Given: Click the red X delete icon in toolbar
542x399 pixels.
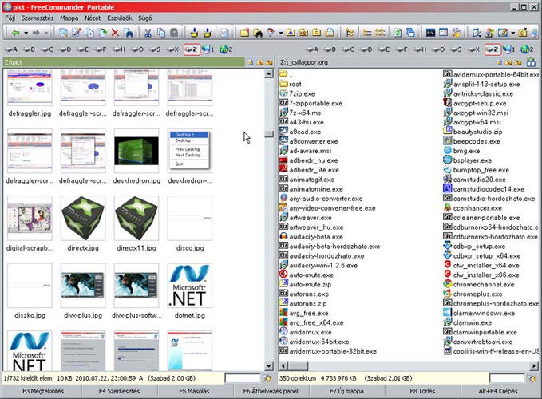Looking at the screenshot, I should (116, 33).
